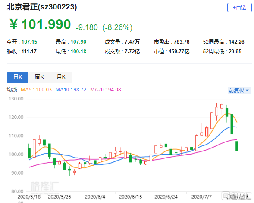Click the latest green candlestick near 101
This screenshot has width=254, height=203.
pyautogui.click(x=237, y=146)
